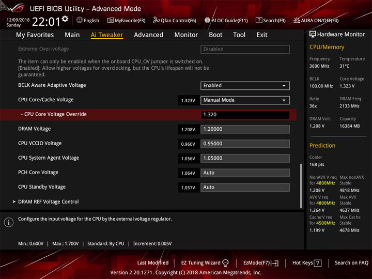The image size is (372, 279).
Task: Launch AI OC Guide(F11) brain icon
Action: 207,20
